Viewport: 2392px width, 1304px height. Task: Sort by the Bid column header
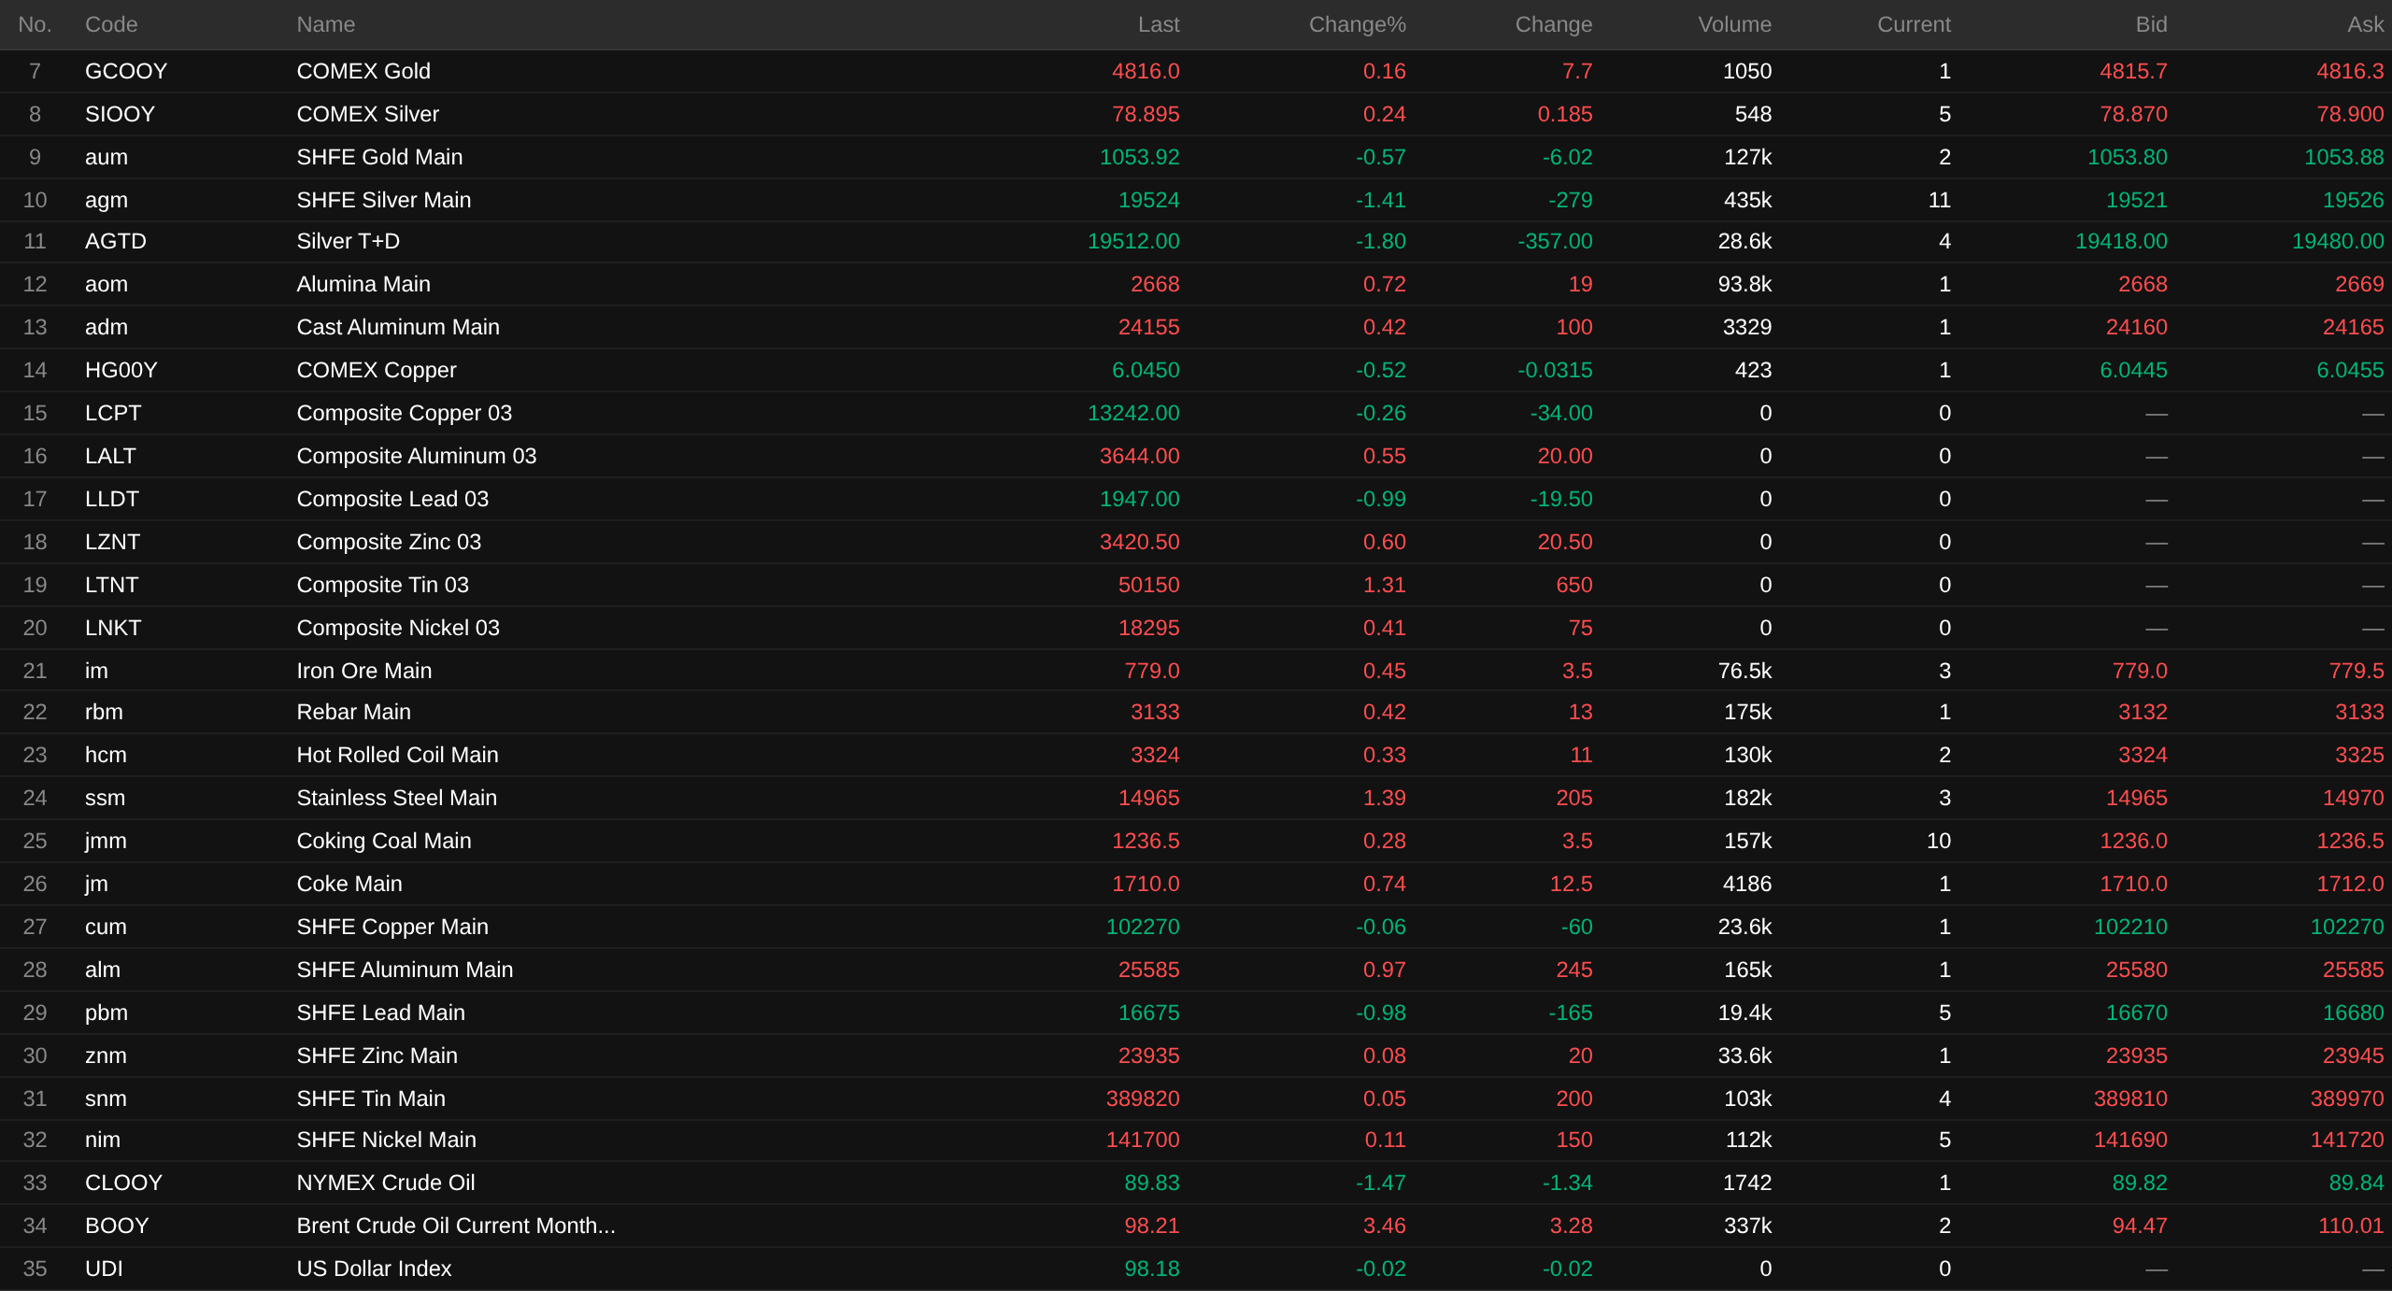pos(2150,24)
